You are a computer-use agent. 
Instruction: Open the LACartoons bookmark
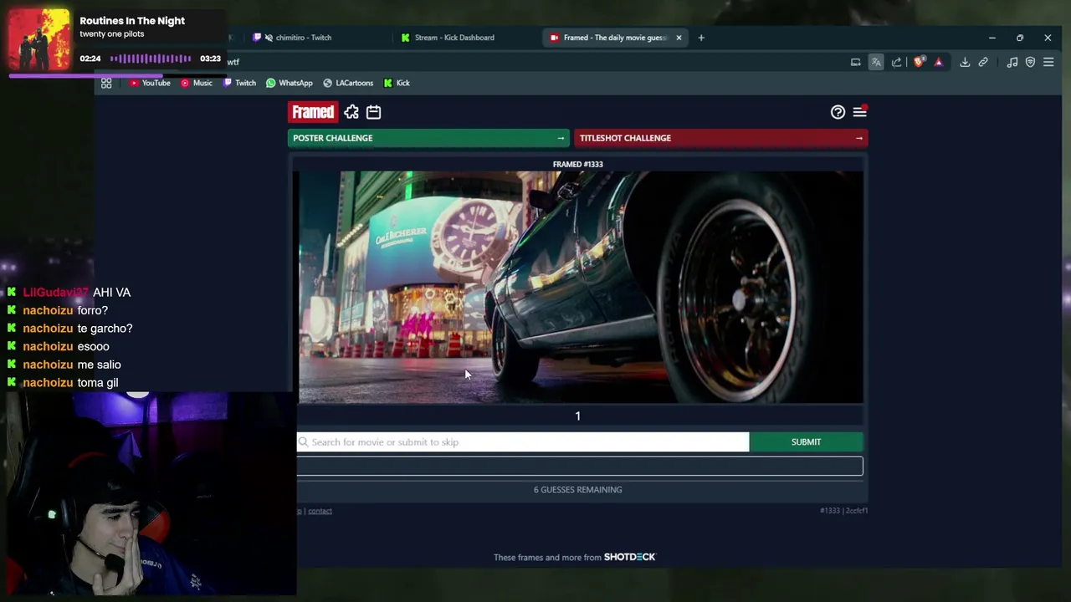[x=348, y=83]
